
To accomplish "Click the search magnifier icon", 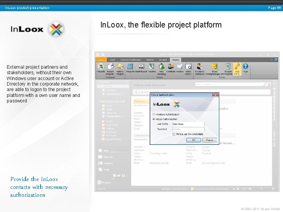I will [265, 84].
